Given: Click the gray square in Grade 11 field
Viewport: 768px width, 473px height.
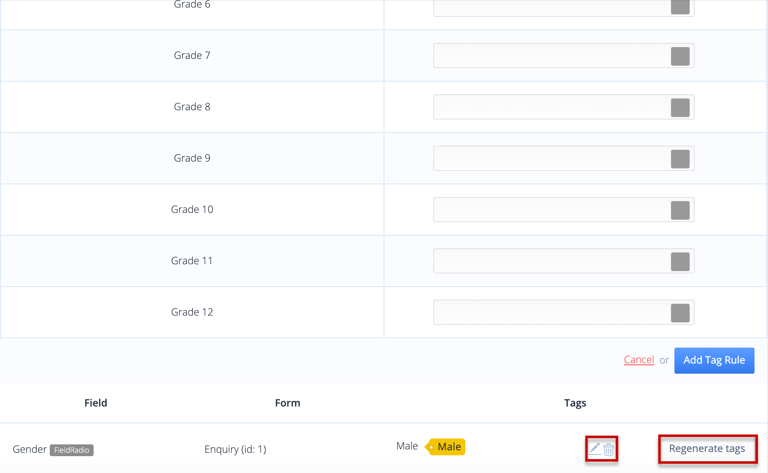Looking at the screenshot, I should (680, 261).
